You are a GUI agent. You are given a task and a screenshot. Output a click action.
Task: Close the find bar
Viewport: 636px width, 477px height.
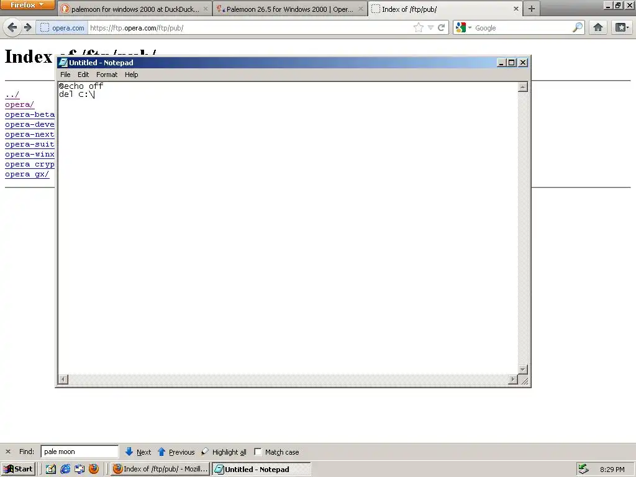pyautogui.click(x=7, y=452)
